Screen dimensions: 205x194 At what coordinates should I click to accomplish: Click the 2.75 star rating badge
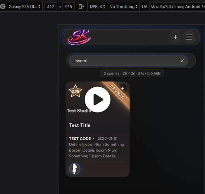tap(76, 91)
